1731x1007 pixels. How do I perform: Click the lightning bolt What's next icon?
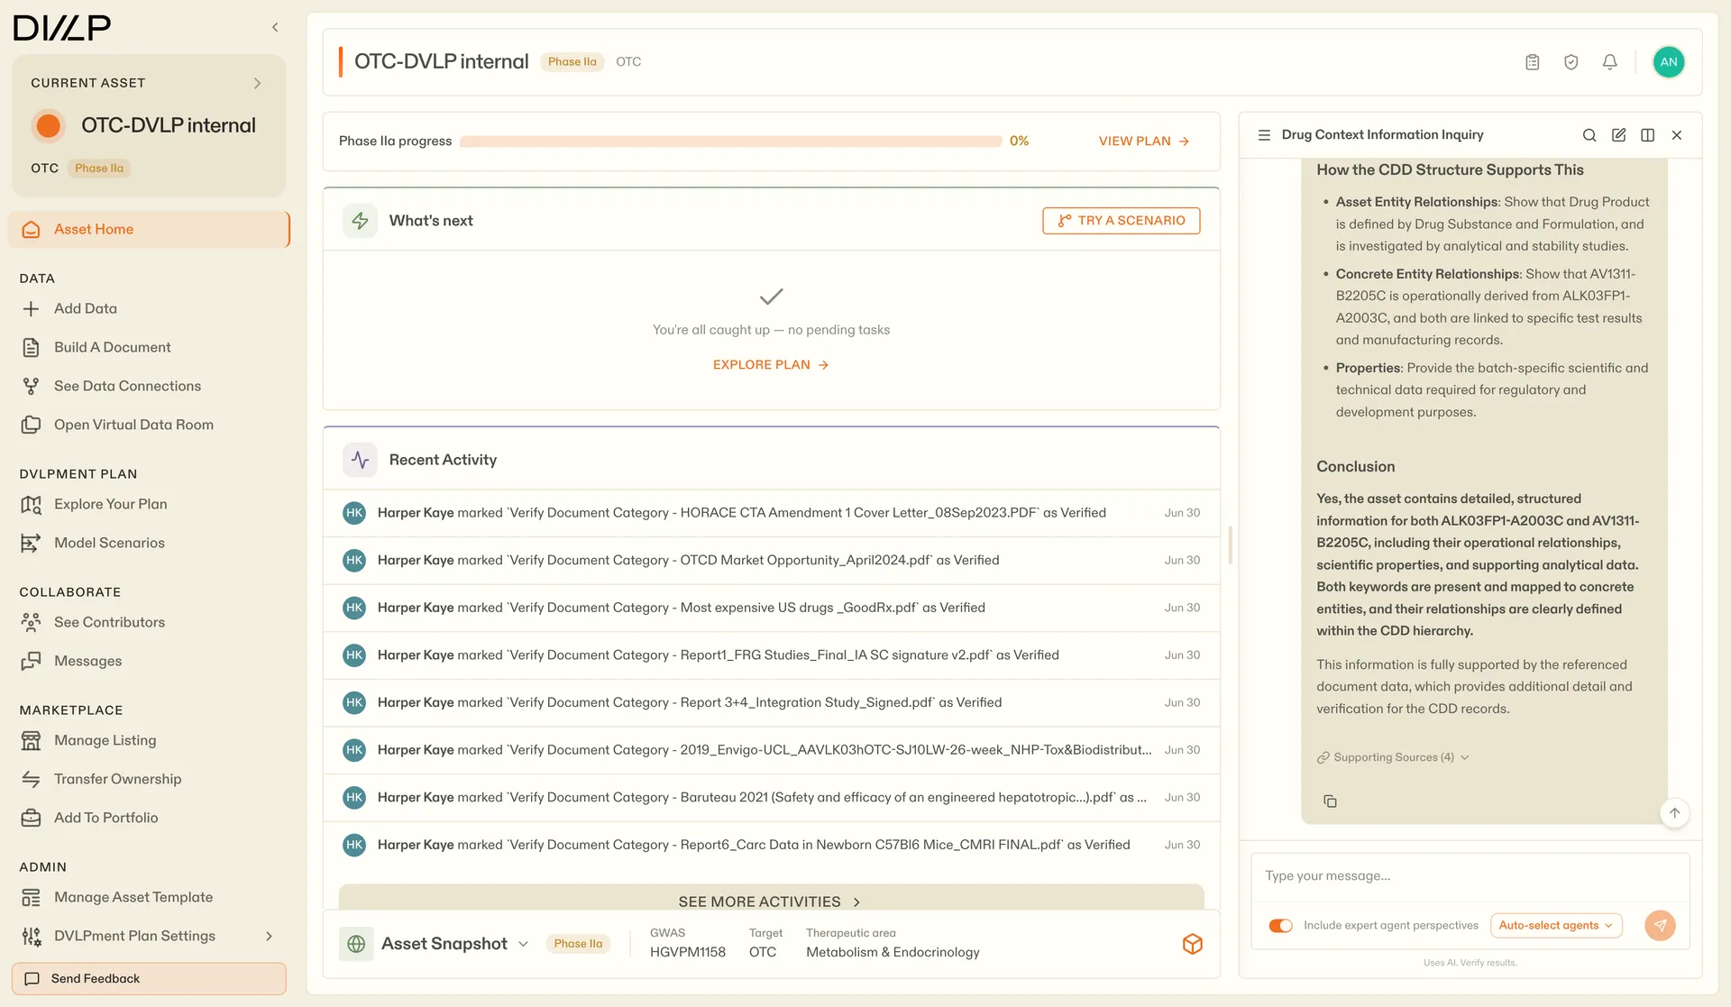tap(360, 221)
